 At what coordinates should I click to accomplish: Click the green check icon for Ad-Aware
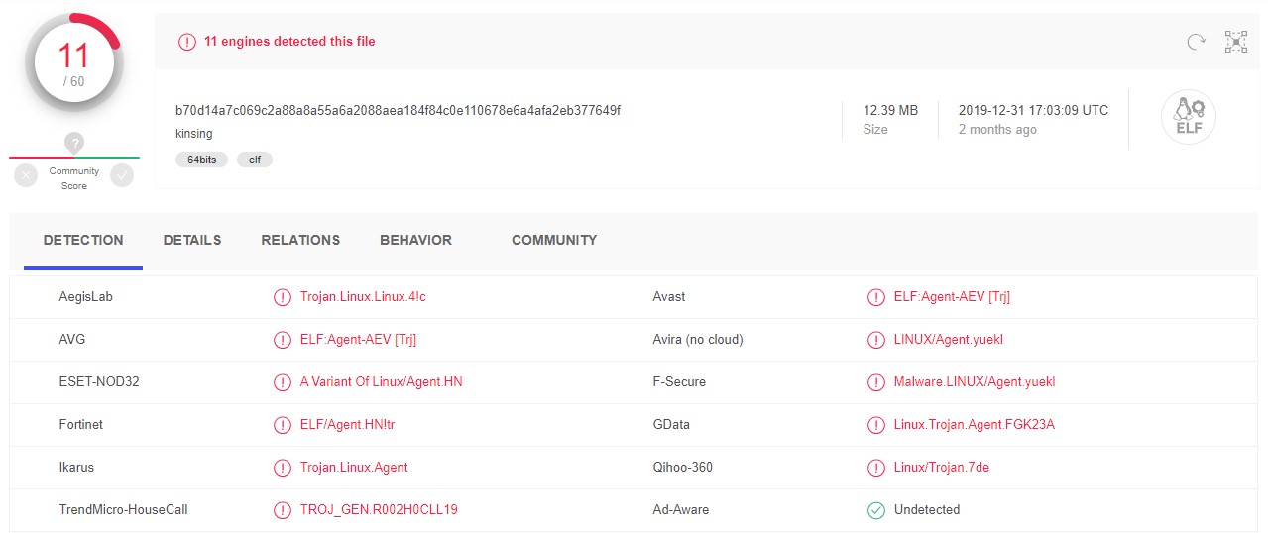[x=875, y=510]
